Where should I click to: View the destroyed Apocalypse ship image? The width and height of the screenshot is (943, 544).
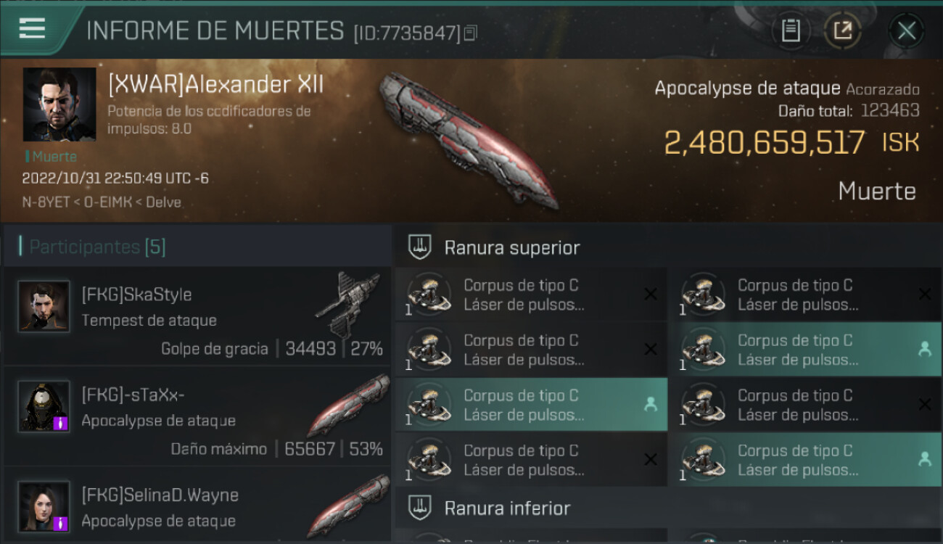click(469, 139)
